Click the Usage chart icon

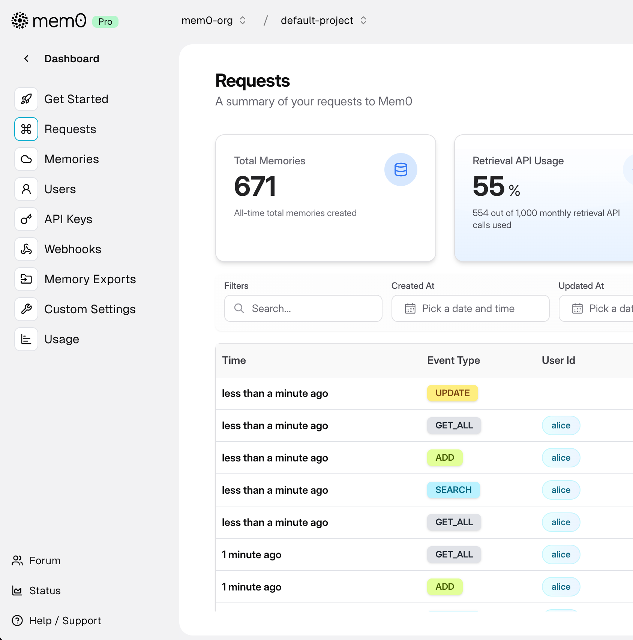point(26,339)
